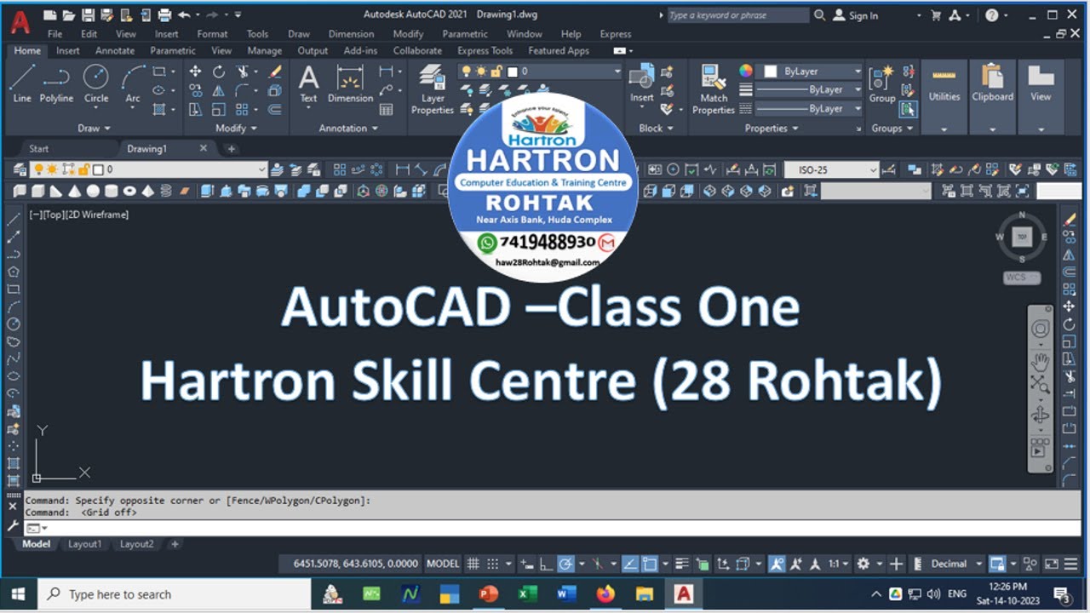Toggle Group Selection button in Groups panel

click(x=909, y=109)
